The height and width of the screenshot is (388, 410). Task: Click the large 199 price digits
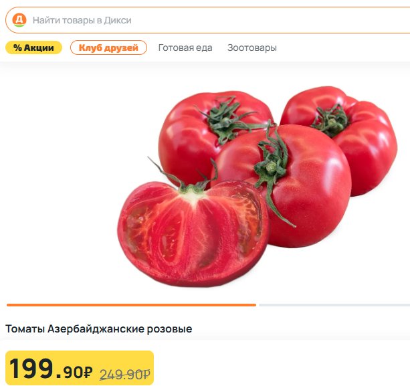[31, 369]
